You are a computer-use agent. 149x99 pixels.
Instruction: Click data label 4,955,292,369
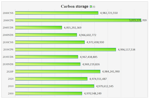tap(73, 28)
